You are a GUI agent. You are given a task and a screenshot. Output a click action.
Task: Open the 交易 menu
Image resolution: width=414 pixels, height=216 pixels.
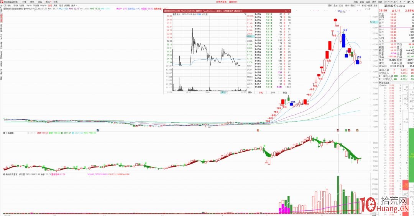(56, 2)
